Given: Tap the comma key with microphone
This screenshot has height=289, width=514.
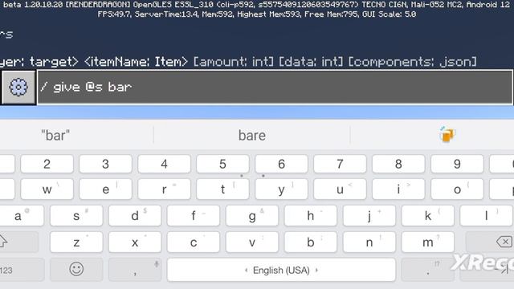Looking at the screenshot, I should tap(135, 270).
